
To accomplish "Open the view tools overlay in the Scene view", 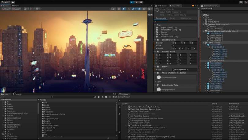I will pos(150,15).
